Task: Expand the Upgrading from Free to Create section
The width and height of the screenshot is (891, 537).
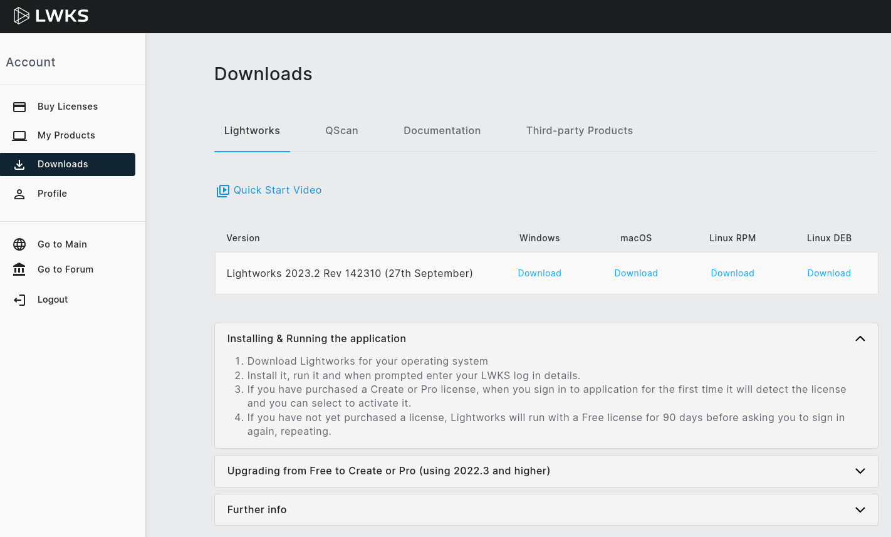Action: [x=860, y=471]
